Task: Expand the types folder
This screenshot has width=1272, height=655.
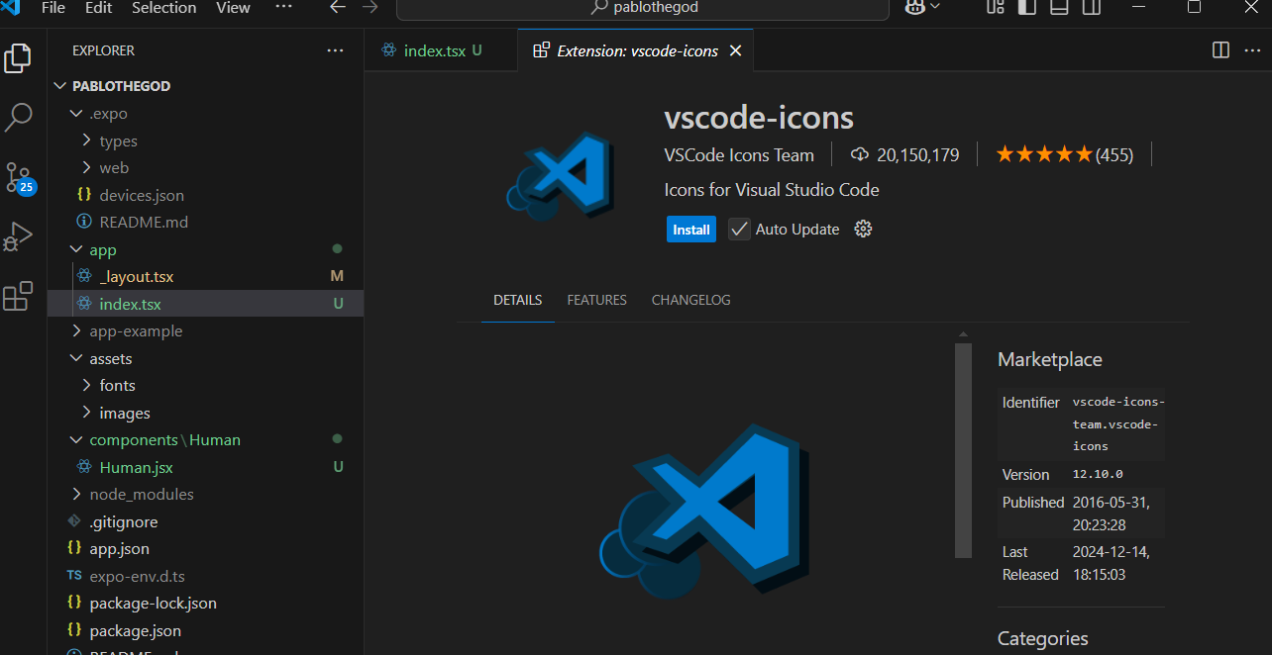Action: tap(87, 140)
